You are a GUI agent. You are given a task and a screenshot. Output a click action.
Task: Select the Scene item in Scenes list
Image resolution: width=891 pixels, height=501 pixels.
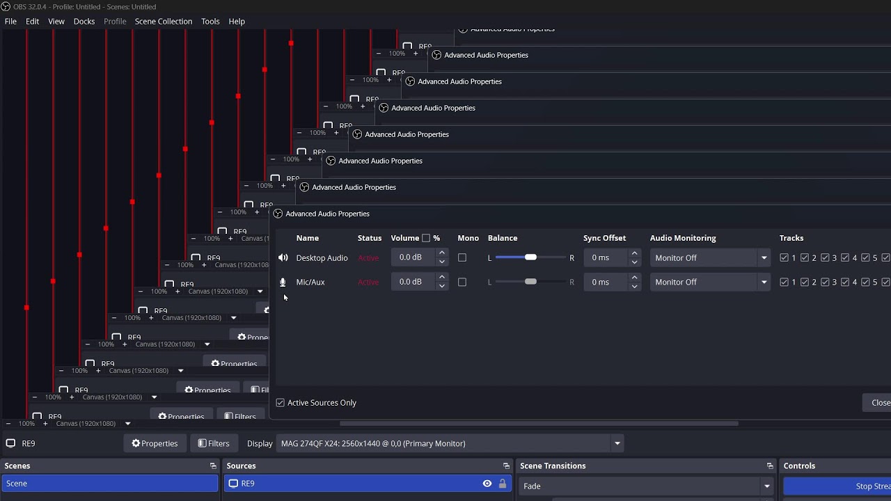point(110,484)
